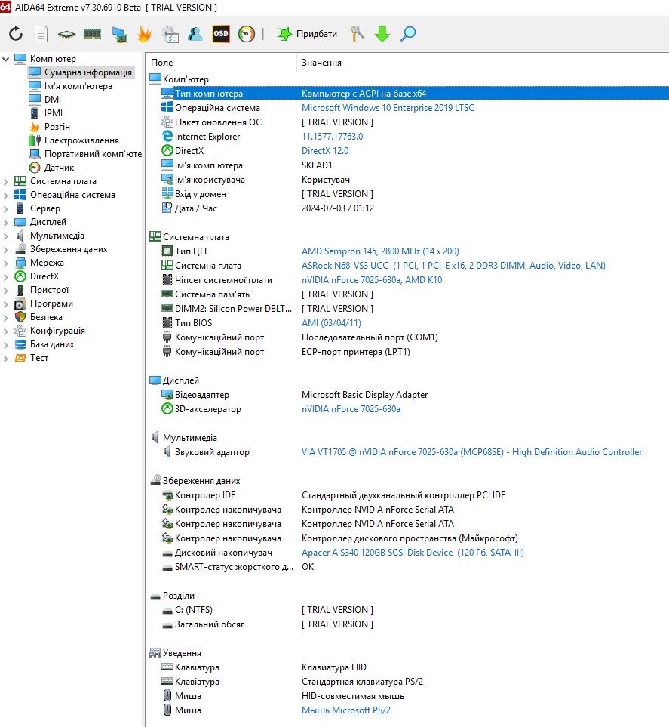Select Конфігурація in the sidebar tree

click(57, 331)
